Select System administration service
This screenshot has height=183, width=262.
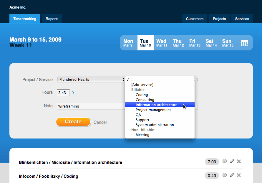[x=160, y=125]
